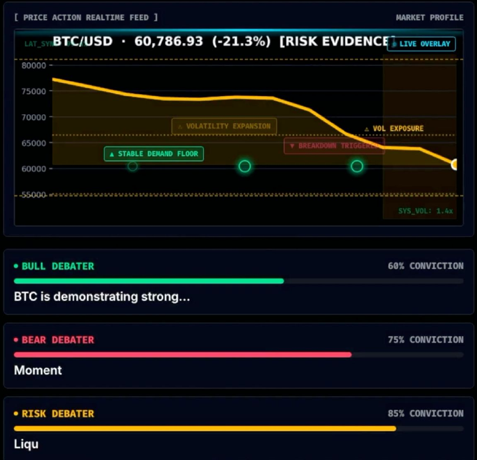Click the 65000 axis label
Image resolution: width=477 pixels, height=460 pixels.
tap(33, 143)
